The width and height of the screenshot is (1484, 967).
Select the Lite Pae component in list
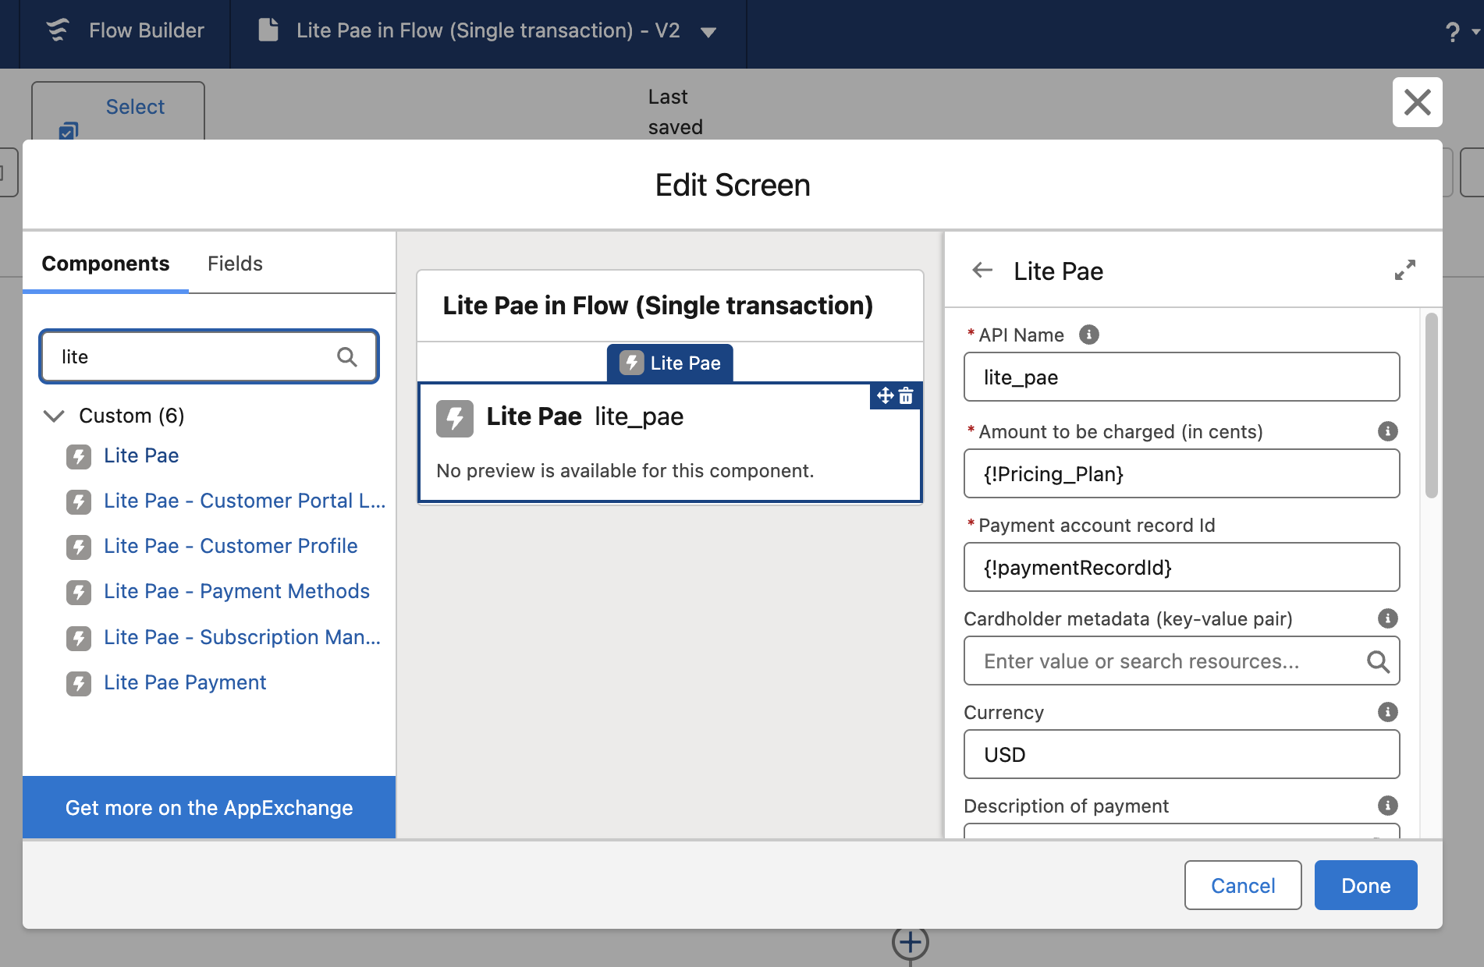141,455
